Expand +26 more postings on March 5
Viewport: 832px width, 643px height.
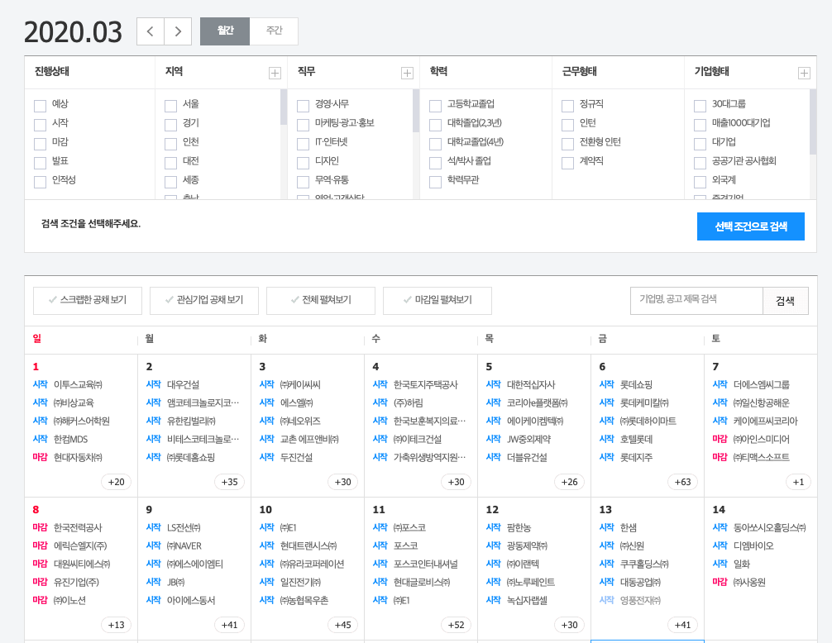click(x=569, y=482)
